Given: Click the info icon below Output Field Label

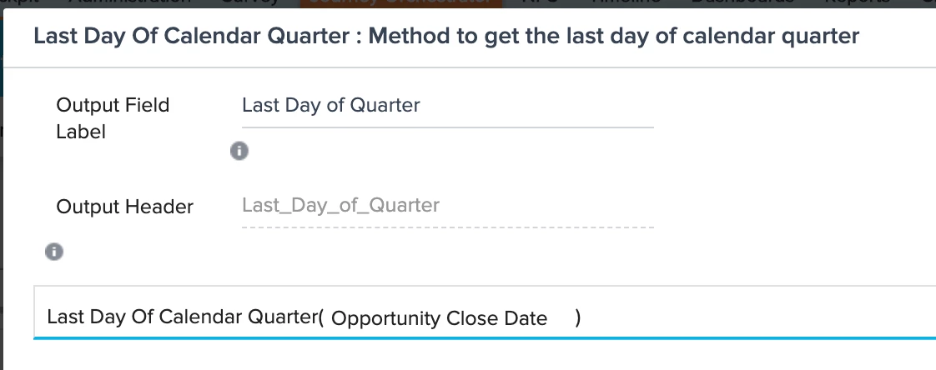Looking at the screenshot, I should [239, 151].
